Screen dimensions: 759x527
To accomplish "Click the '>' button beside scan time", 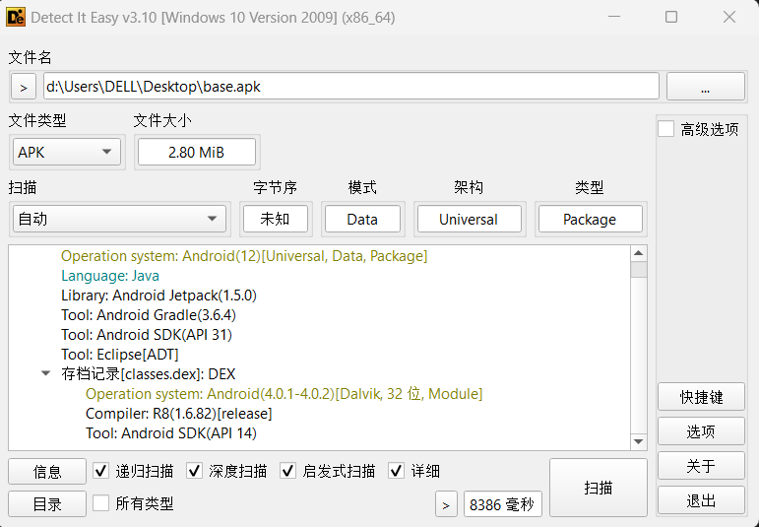I will click(446, 504).
